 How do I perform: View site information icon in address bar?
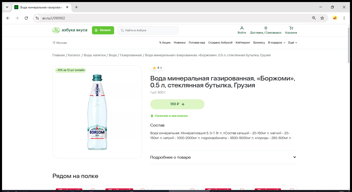click(37, 18)
